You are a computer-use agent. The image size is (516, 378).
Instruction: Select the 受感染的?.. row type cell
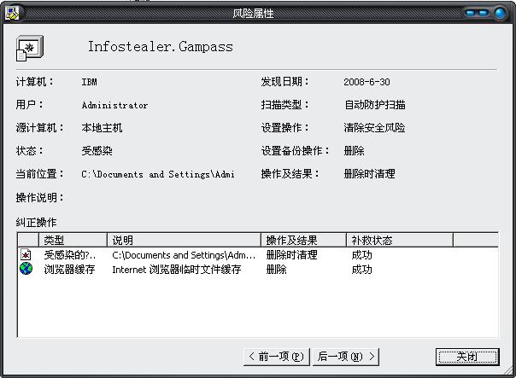[x=70, y=255]
